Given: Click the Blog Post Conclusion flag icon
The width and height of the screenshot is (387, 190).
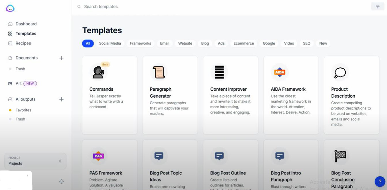Looking at the screenshot, I should click(x=340, y=156).
